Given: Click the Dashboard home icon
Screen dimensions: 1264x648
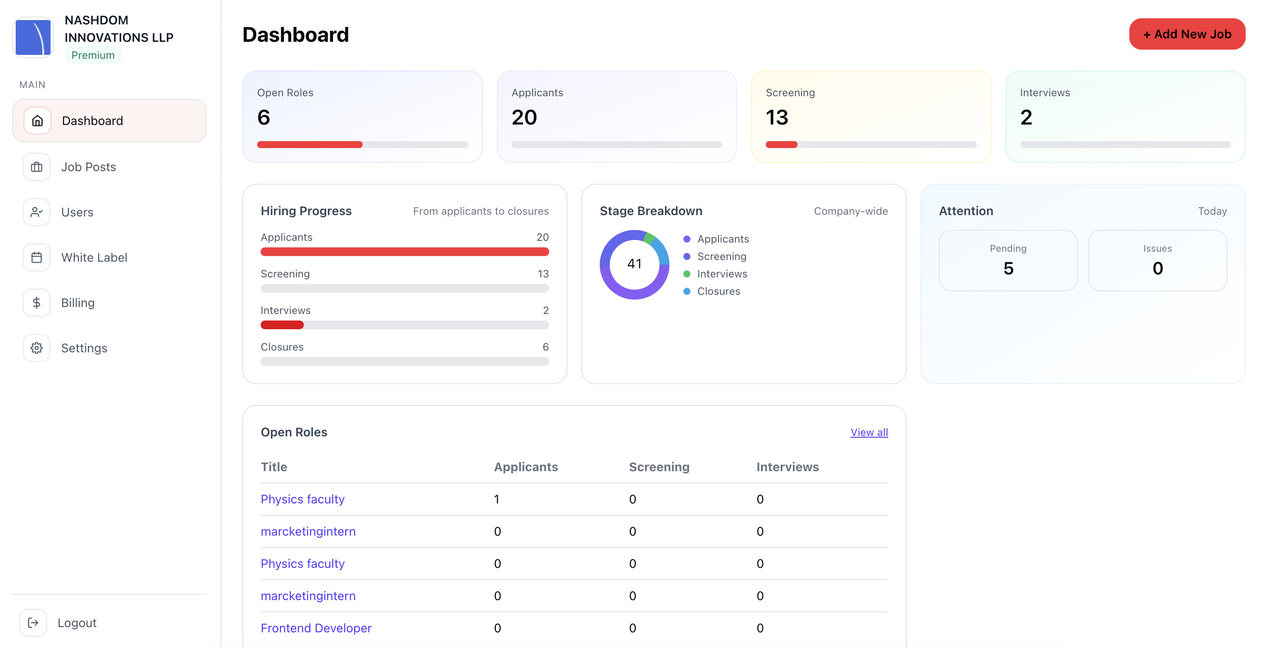Looking at the screenshot, I should point(37,121).
